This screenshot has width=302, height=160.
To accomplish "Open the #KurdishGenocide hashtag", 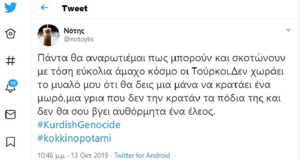I will (79, 125).
